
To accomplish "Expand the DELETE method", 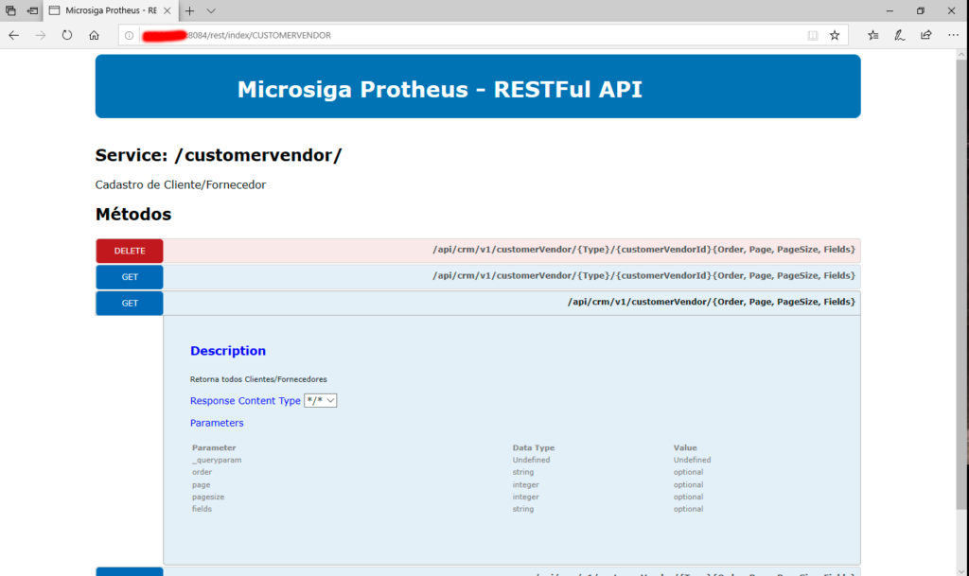I will pyautogui.click(x=129, y=251).
